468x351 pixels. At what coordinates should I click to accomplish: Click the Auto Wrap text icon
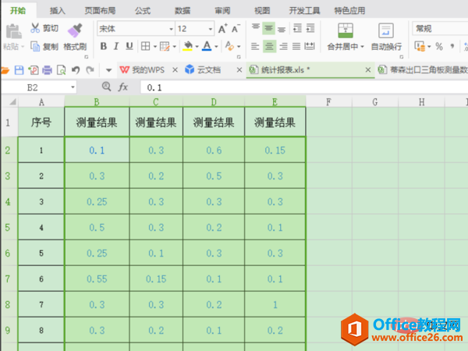[386, 30]
